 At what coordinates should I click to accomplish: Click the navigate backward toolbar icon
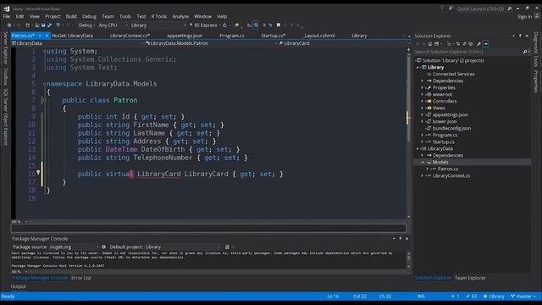(x=9, y=25)
